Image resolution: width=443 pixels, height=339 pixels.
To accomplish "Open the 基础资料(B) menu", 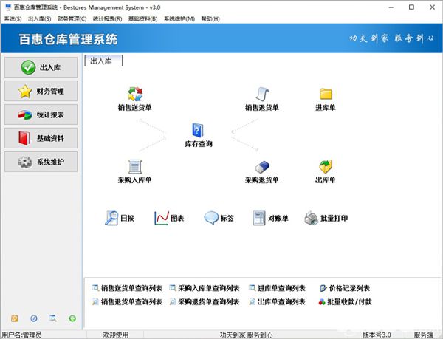I will click(x=142, y=19).
